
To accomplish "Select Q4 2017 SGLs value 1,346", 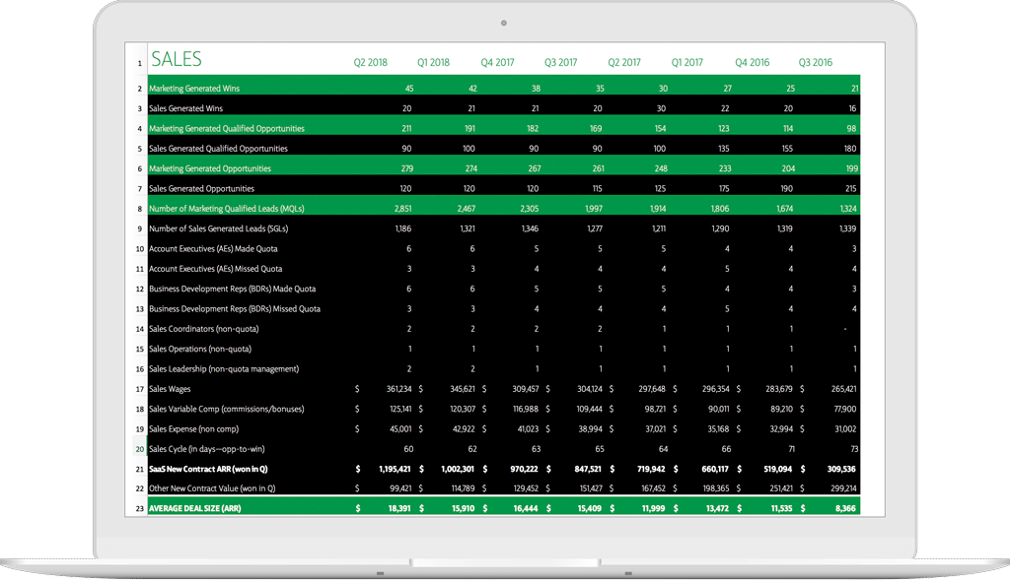I will point(530,228).
